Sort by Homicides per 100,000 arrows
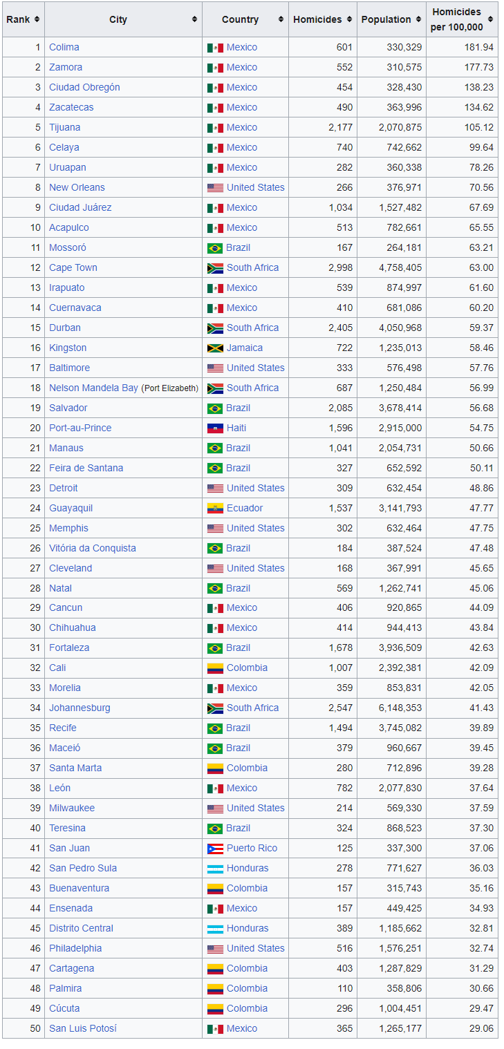Image resolution: width=504 pixels, height=1049 pixels. pyautogui.click(x=490, y=19)
